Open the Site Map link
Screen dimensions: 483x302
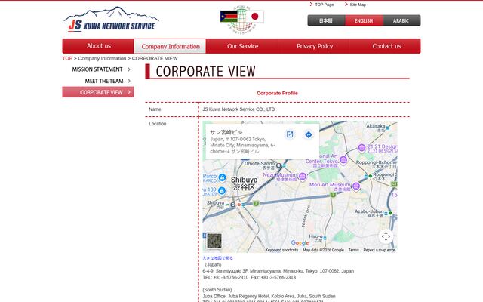point(358,5)
